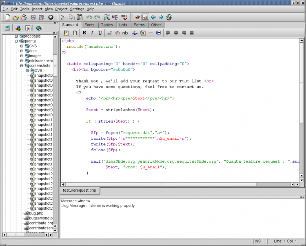
Task: Click the scissors Cut icon
Action: point(63,17)
